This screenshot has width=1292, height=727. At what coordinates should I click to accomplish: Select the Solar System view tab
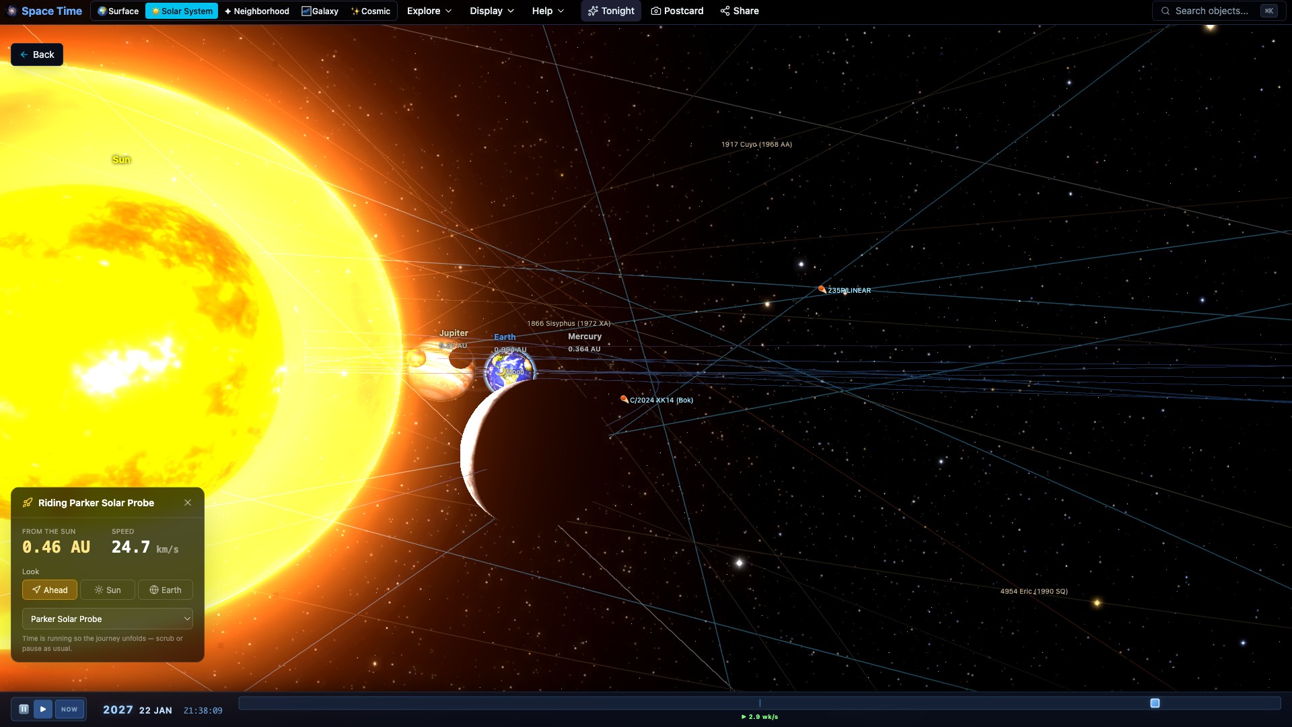(x=182, y=11)
